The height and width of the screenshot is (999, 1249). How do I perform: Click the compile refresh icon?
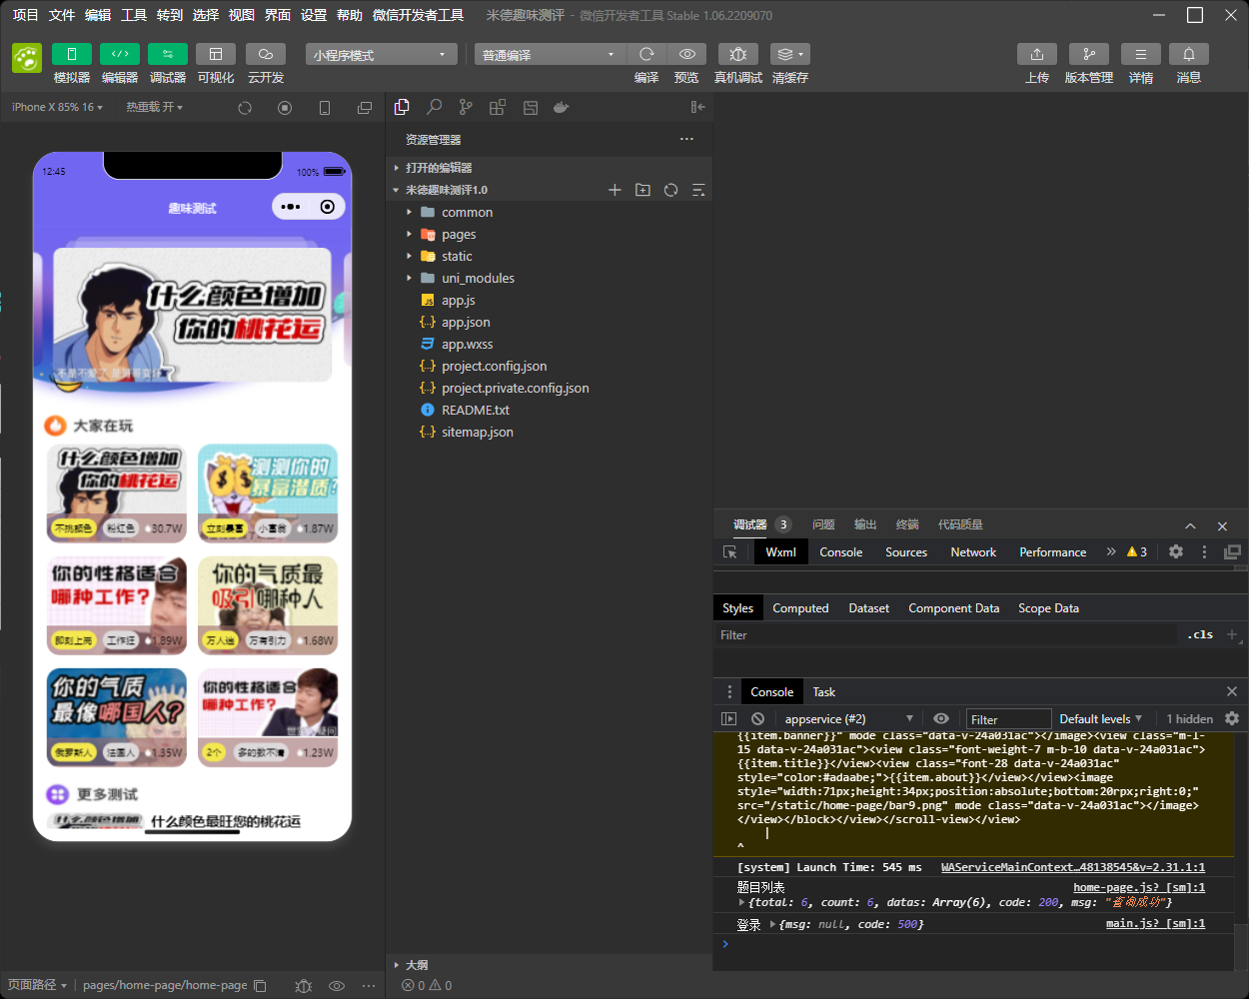[x=646, y=54]
